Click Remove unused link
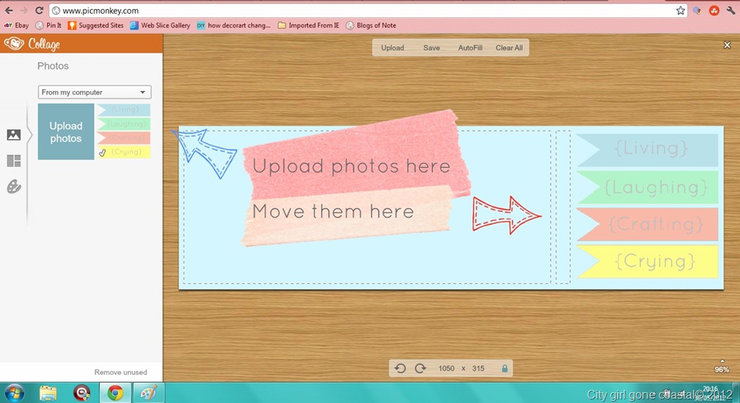This screenshot has width=740, height=403. (x=121, y=373)
